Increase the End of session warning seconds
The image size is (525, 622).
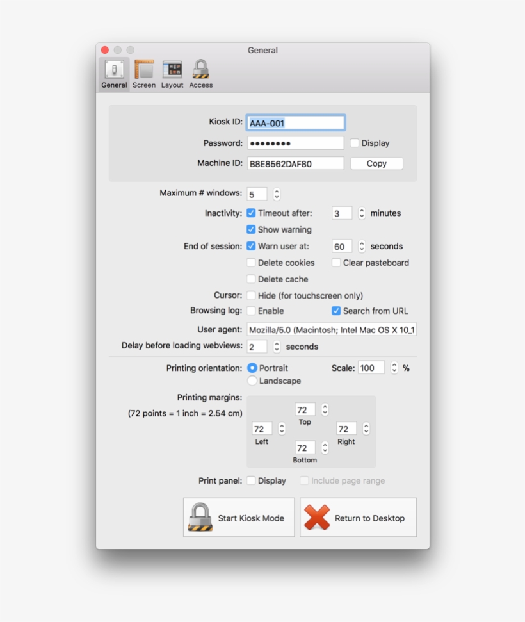coord(362,243)
